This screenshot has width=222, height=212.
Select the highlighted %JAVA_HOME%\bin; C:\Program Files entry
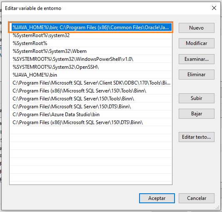tap(91, 27)
